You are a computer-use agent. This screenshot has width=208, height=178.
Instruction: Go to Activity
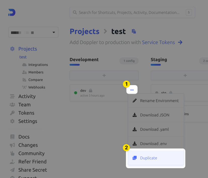(x=27, y=96)
